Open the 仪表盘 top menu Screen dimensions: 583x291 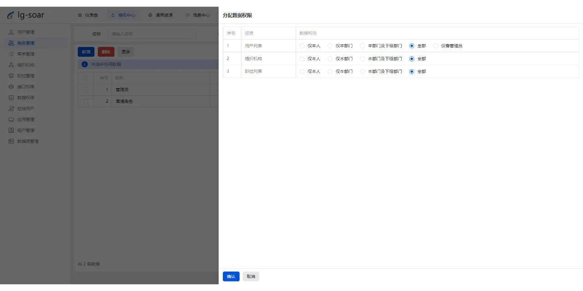[x=88, y=15]
